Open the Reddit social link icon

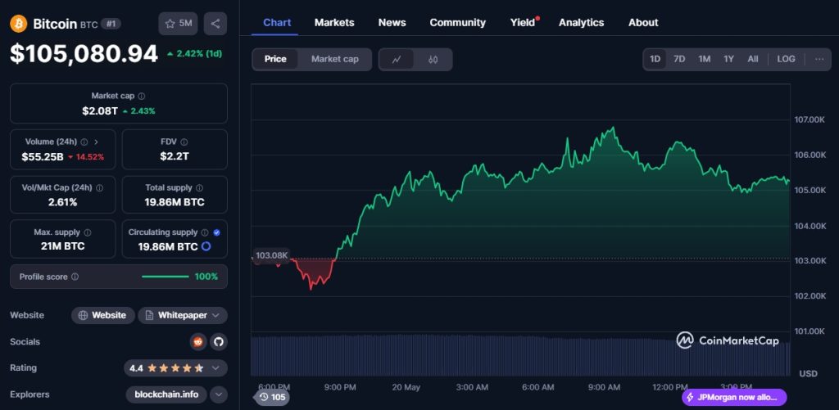point(198,341)
